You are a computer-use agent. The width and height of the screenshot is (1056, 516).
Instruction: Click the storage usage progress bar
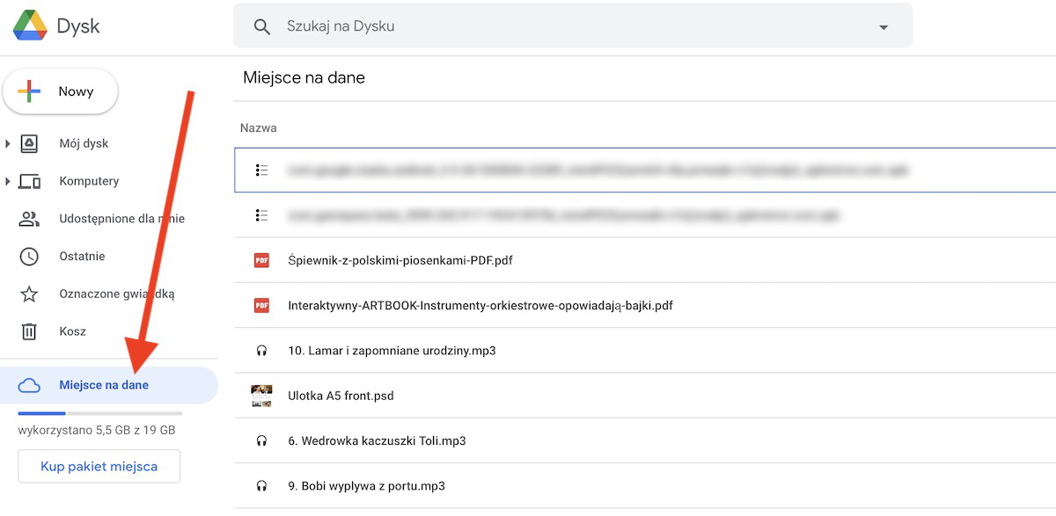(100, 412)
